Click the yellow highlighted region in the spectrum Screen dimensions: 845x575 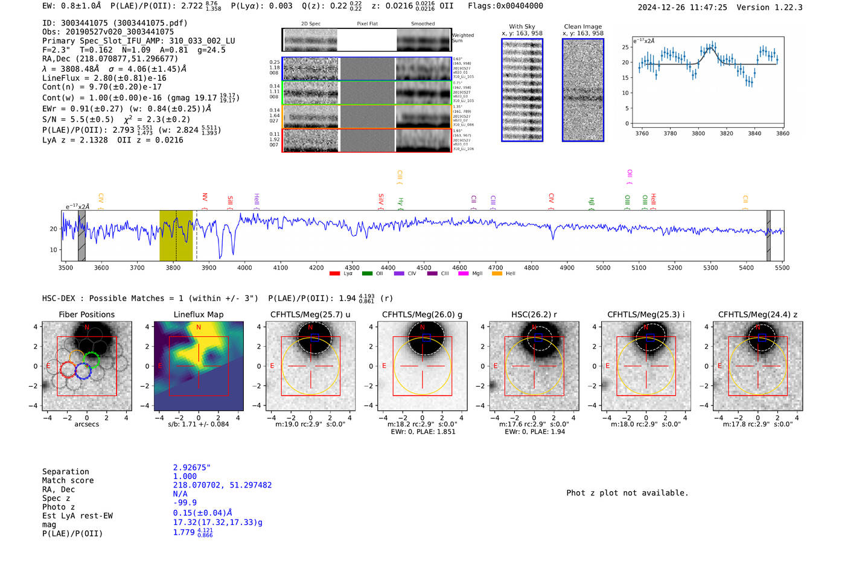pyautogui.click(x=176, y=236)
